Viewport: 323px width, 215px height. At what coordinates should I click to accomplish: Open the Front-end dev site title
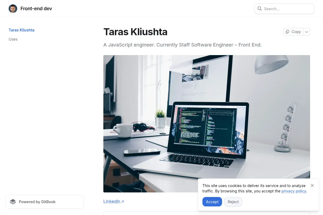[36, 9]
